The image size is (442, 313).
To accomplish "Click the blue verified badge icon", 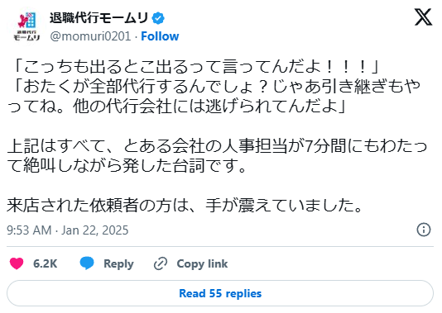I will pyautogui.click(x=158, y=18).
